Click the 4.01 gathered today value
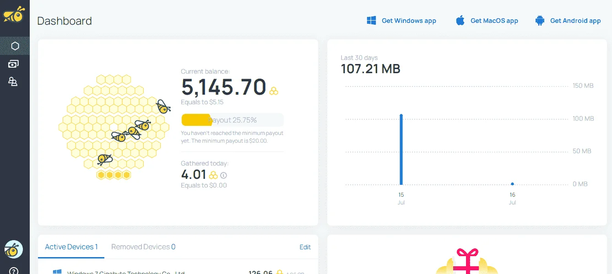The height and width of the screenshot is (274, 612). click(x=194, y=174)
